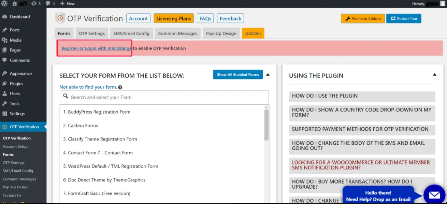The width and height of the screenshot is (447, 204).
Task: Open the email chat envelope icon
Action: 434,195
